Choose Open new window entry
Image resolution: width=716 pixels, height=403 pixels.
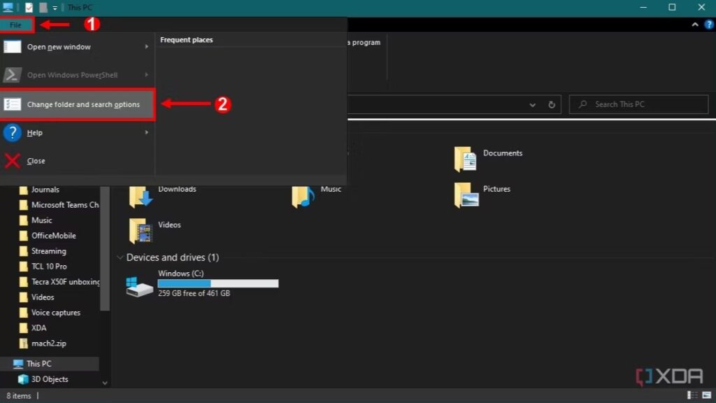[77, 47]
